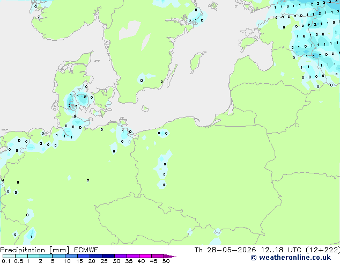Click the legend label '25'

pyautogui.click(x=104, y=261)
